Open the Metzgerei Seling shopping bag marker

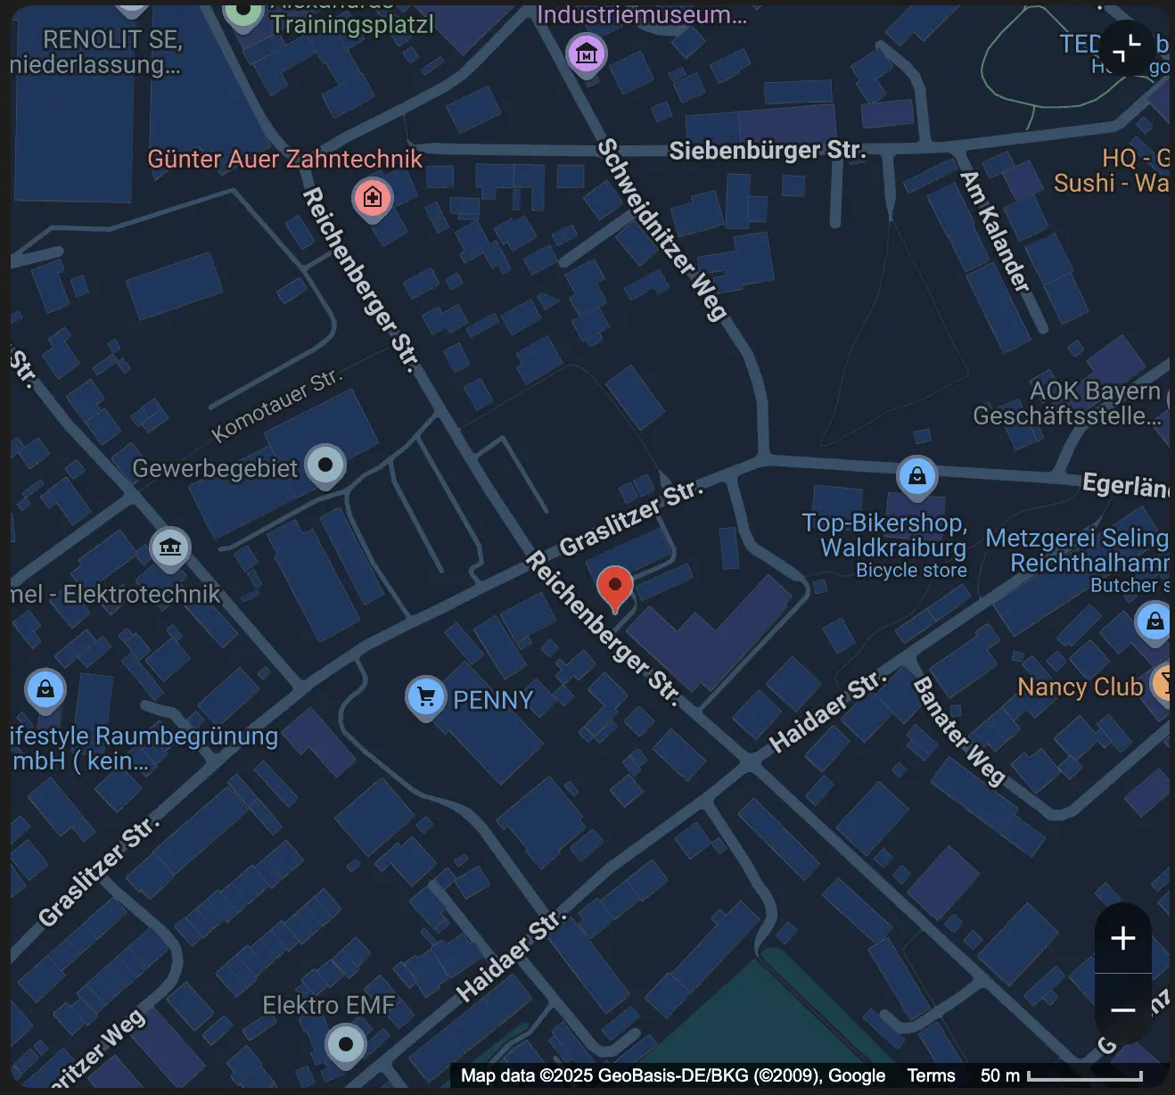1154,622
